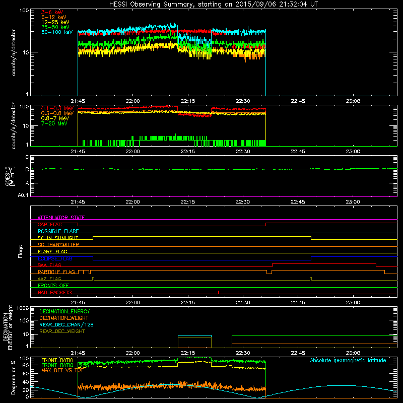Select the AAZ_FLAG label
The width and height of the screenshot is (403, 403).
point(49,279)
